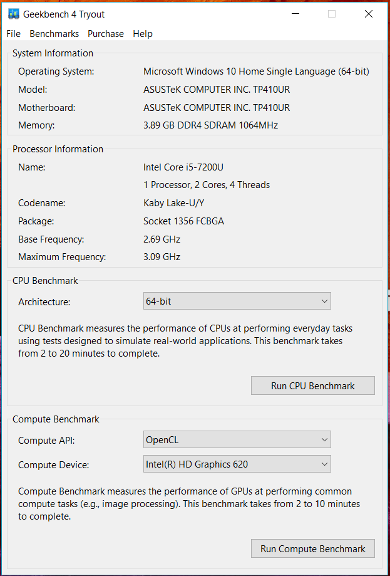
Task: Select the 3.89 GB DDR4 memory value
Action: coord(210,125)
